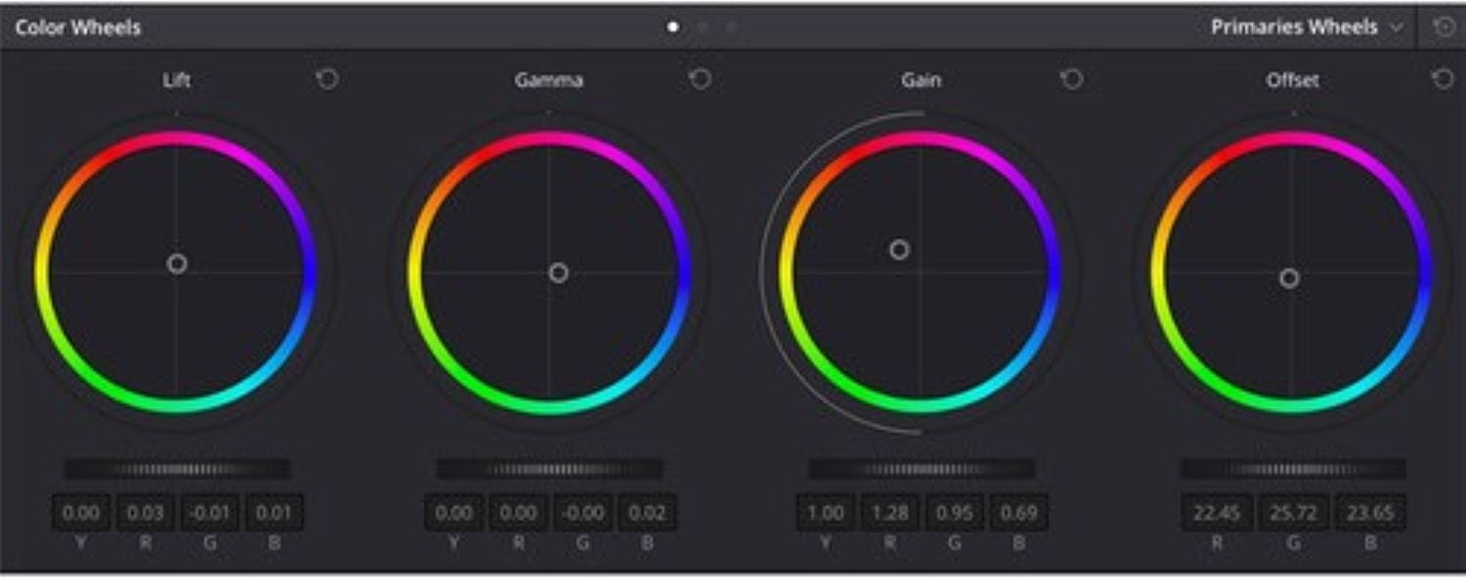Screen dimensions: 1466x580
Task: Click the Offset wheel center control point
Action: click(1289, 279)
